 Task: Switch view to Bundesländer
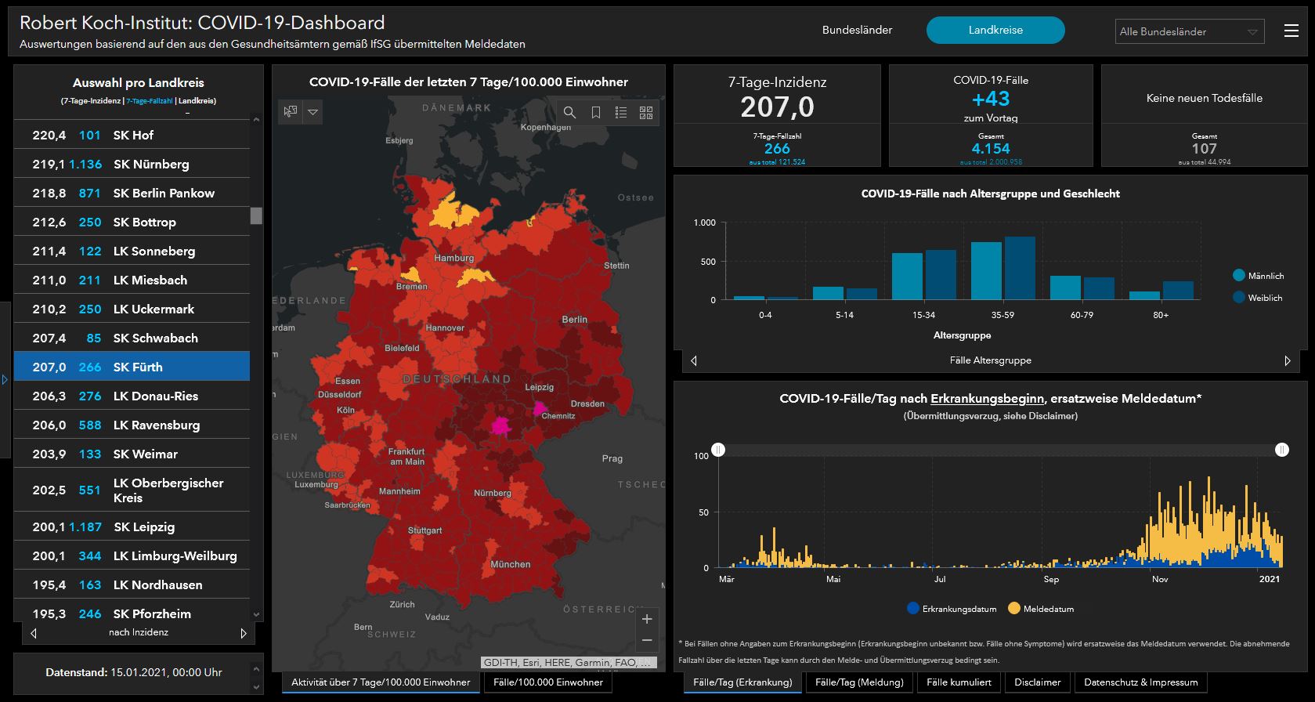857,31
